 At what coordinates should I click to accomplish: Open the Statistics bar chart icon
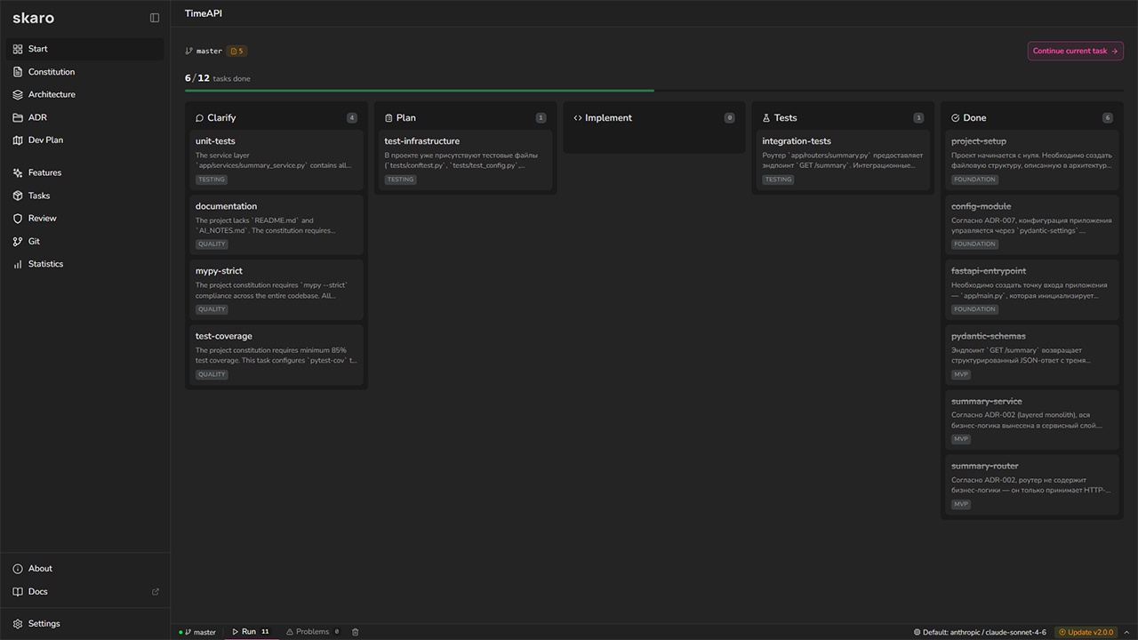coord(18,264)
